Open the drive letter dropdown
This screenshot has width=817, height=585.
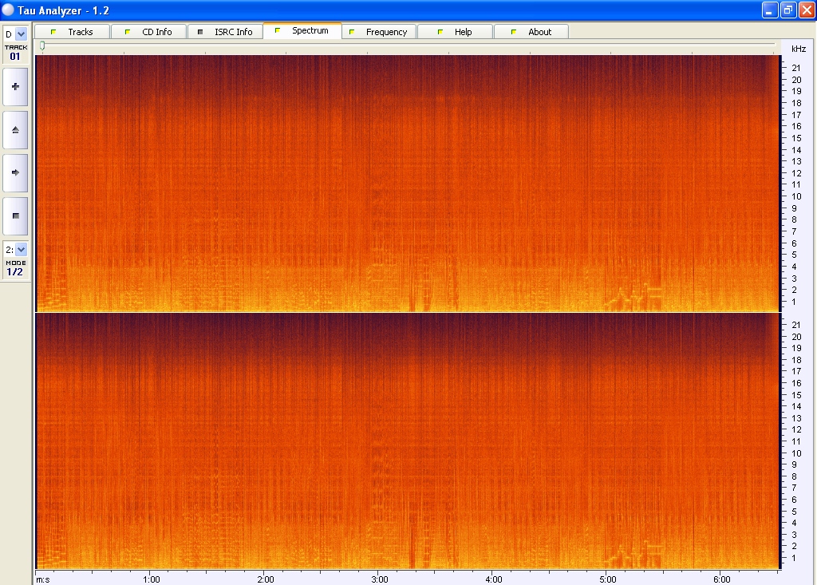coord(20,34)
